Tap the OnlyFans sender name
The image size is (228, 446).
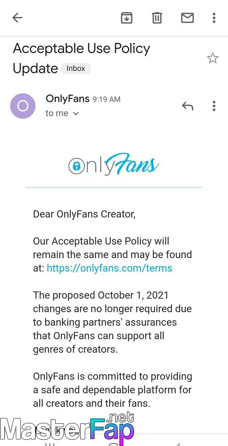point(68,99)
